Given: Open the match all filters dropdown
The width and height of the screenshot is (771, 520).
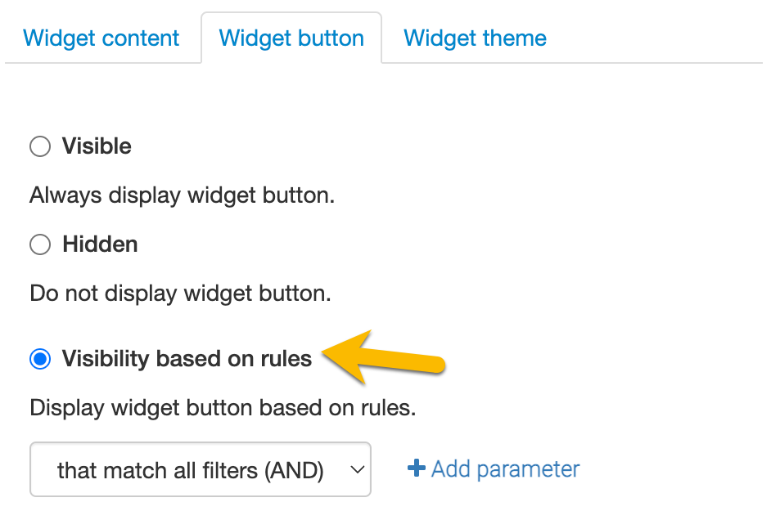Looking at the screenshot, I should click(x=201, y=469).
